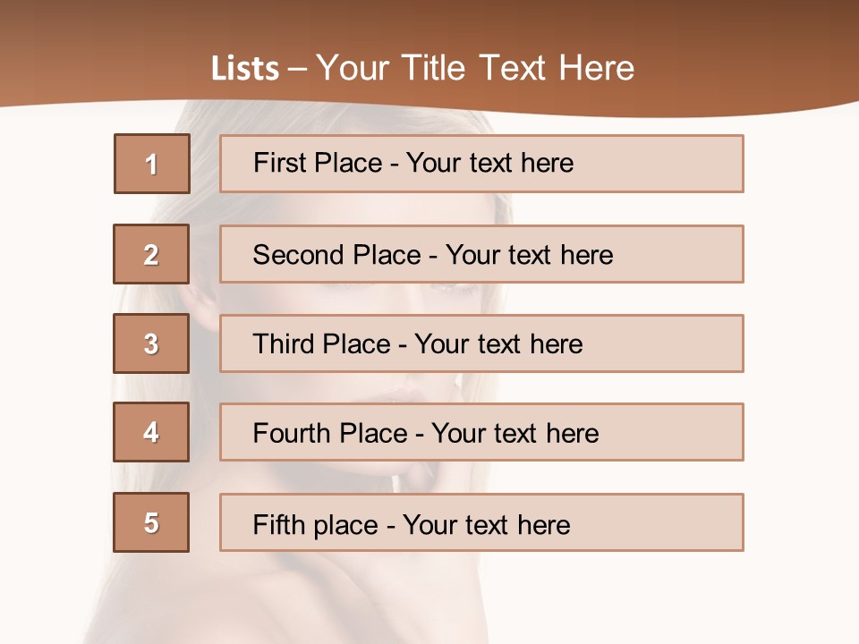Click "Your Title Text Here" in the title
The height and width of the screenshot is (644, 859).
click(x=475, y=68)
